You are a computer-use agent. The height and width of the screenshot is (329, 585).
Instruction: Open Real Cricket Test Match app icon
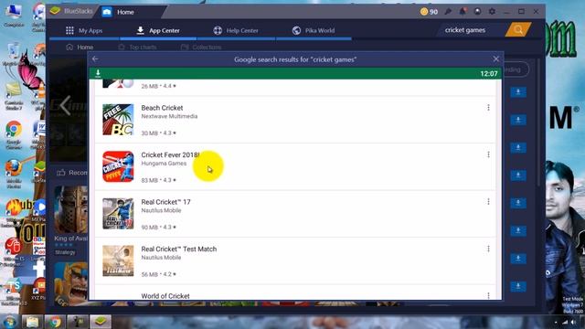click(x=118, y=260)
